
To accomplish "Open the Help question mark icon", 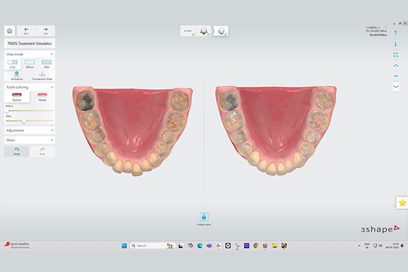I will [396, 33].
